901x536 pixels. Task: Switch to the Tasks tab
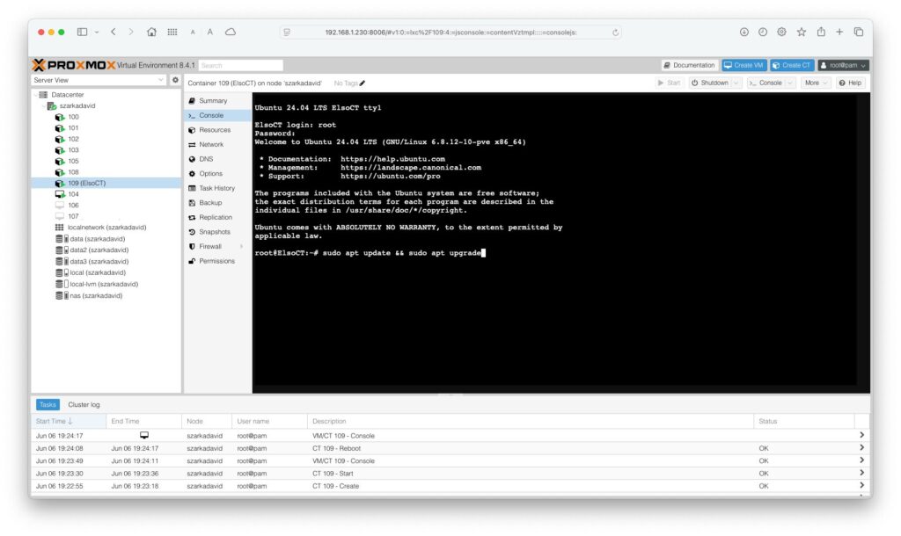48,404
